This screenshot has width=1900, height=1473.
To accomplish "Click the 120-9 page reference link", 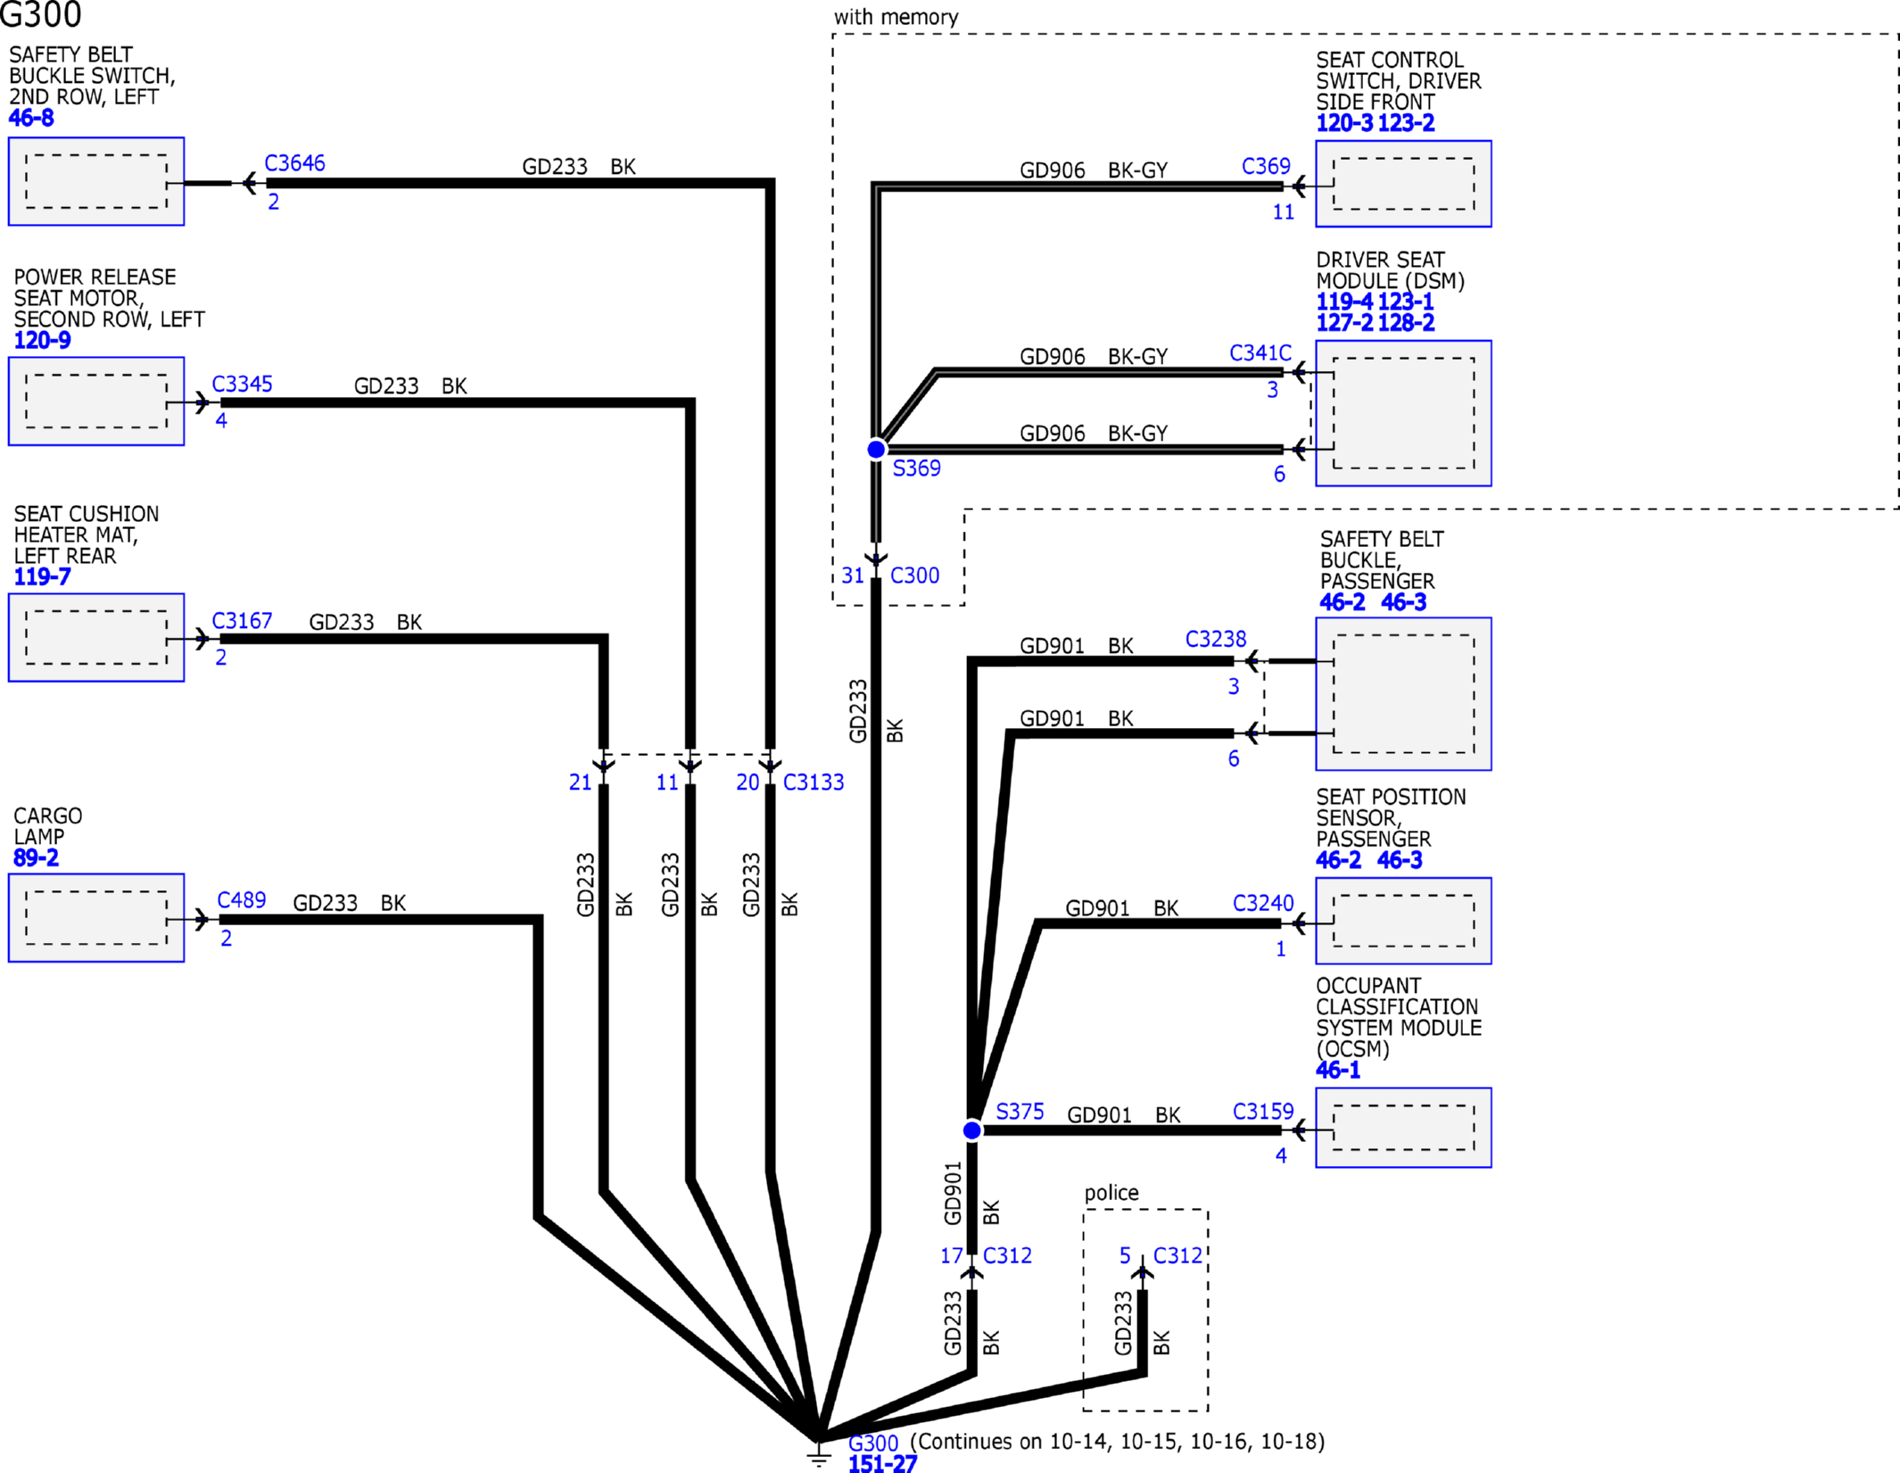I will [x=42, y=340].
